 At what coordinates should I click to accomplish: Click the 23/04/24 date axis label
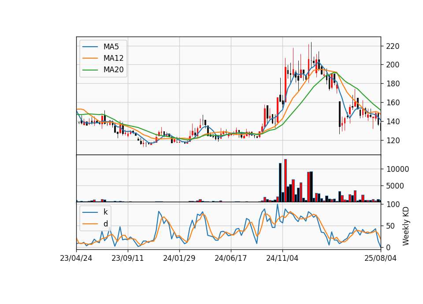click(x=76, y=258)
